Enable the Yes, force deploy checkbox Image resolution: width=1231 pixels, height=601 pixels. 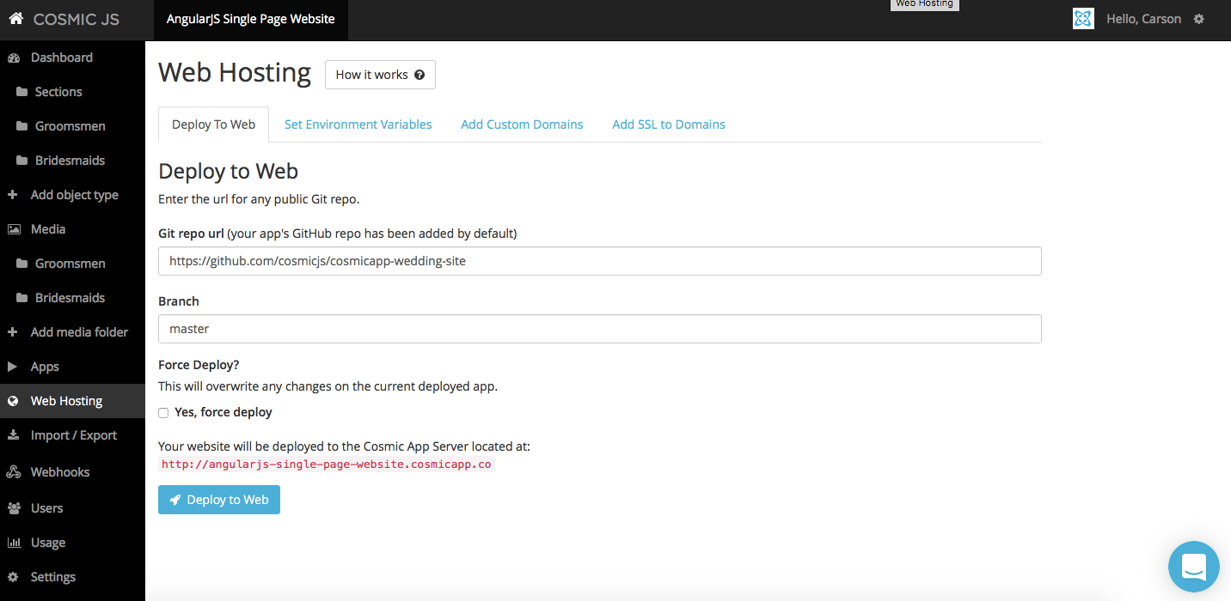click(x=163, y=413)
